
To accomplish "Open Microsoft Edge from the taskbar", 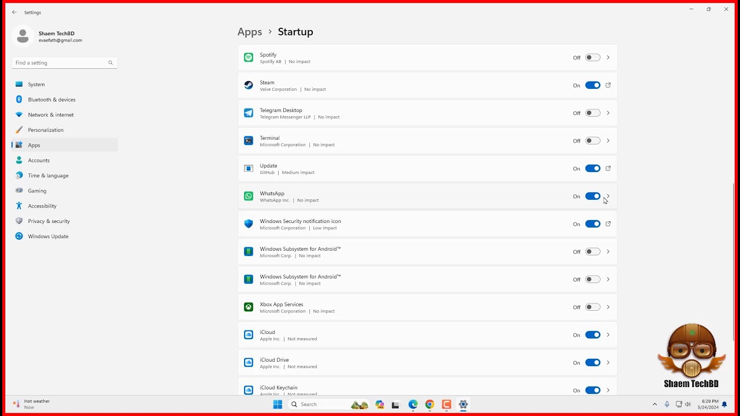I will coord(413,404).
